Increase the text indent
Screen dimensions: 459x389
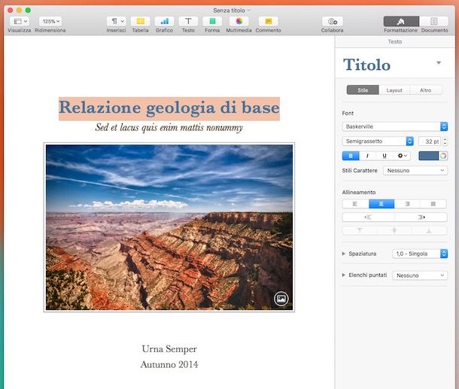click(421, 217)
